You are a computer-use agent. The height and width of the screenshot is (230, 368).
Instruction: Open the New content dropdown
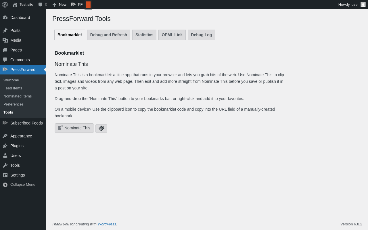coord(59,5)
